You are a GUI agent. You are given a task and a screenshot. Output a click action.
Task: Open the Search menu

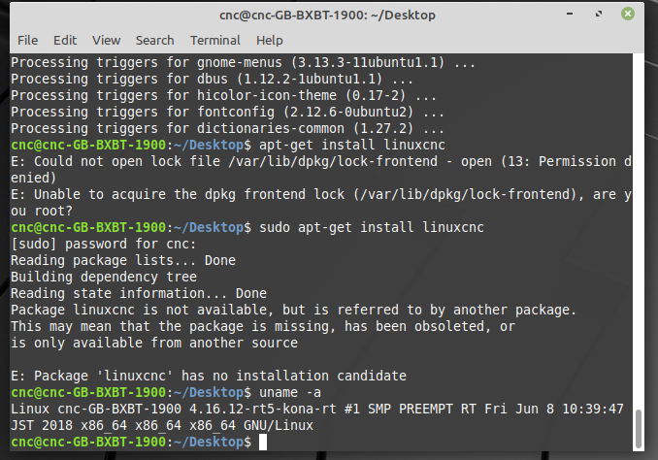pyautogui.click(x=155, y=41)
